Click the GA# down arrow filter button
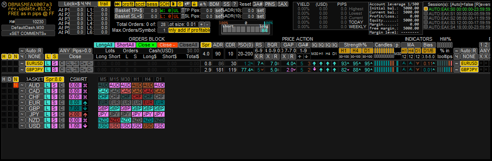 click(x=307, y=57)
